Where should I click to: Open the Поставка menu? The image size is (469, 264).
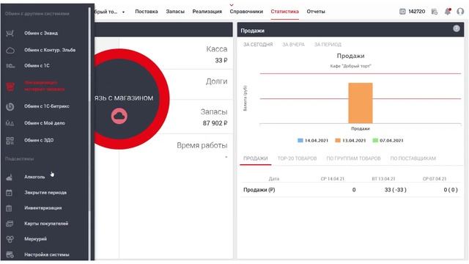coord(147,12)
